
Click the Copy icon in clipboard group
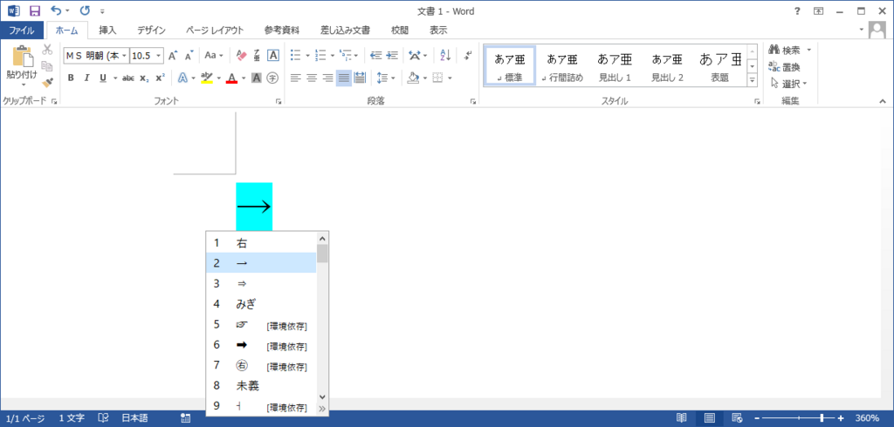[x=47, y=66]
